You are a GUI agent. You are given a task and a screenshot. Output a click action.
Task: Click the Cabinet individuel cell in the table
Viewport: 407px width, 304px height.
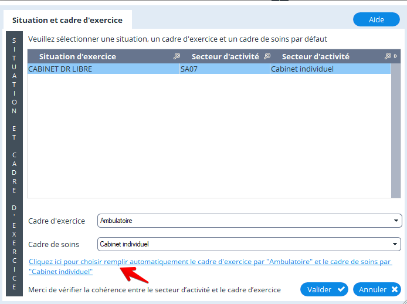330,69
